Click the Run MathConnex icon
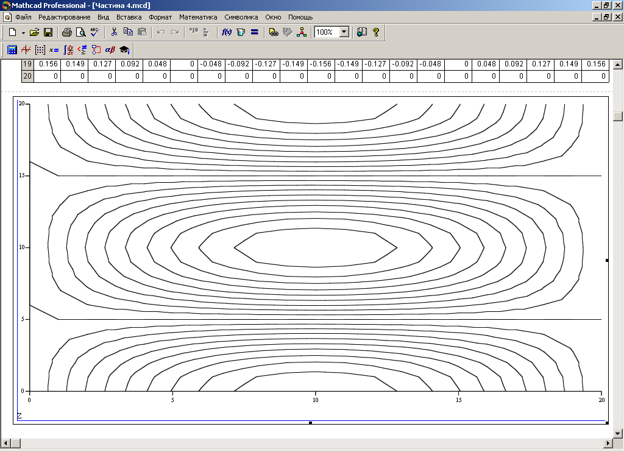Image resolution: width=624 pixels, height=452 pixels. (x=301, y=32)
